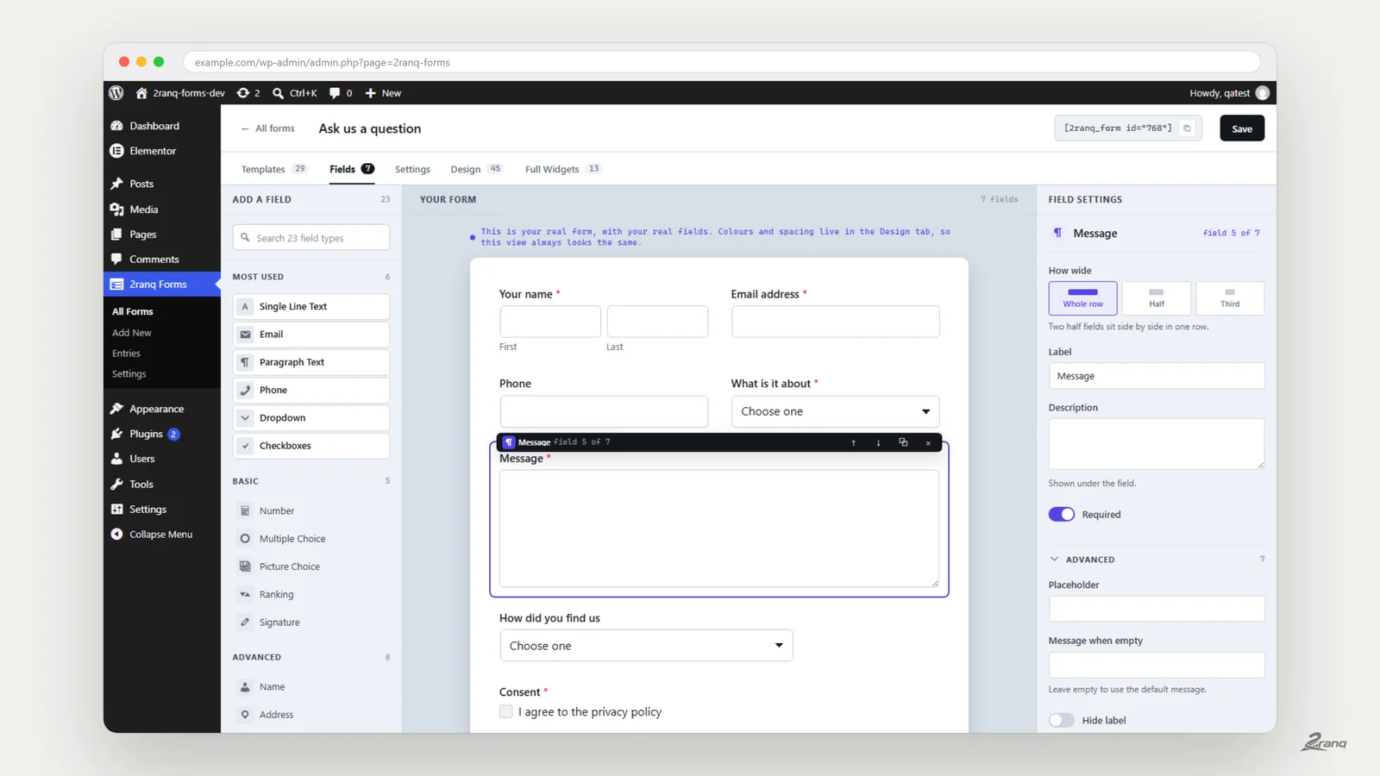Open the 2ranq Forms Settings submenu link
Screen dimensions: 1380x776
tap(129, 374)
